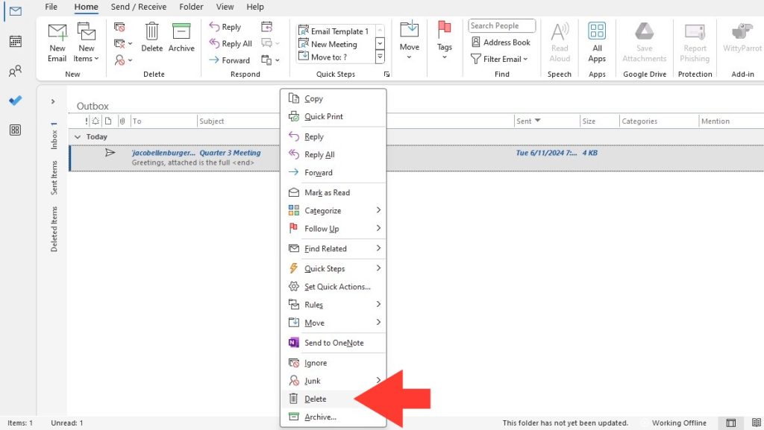Open the Inbox folder in the collapsed pane

54,136
